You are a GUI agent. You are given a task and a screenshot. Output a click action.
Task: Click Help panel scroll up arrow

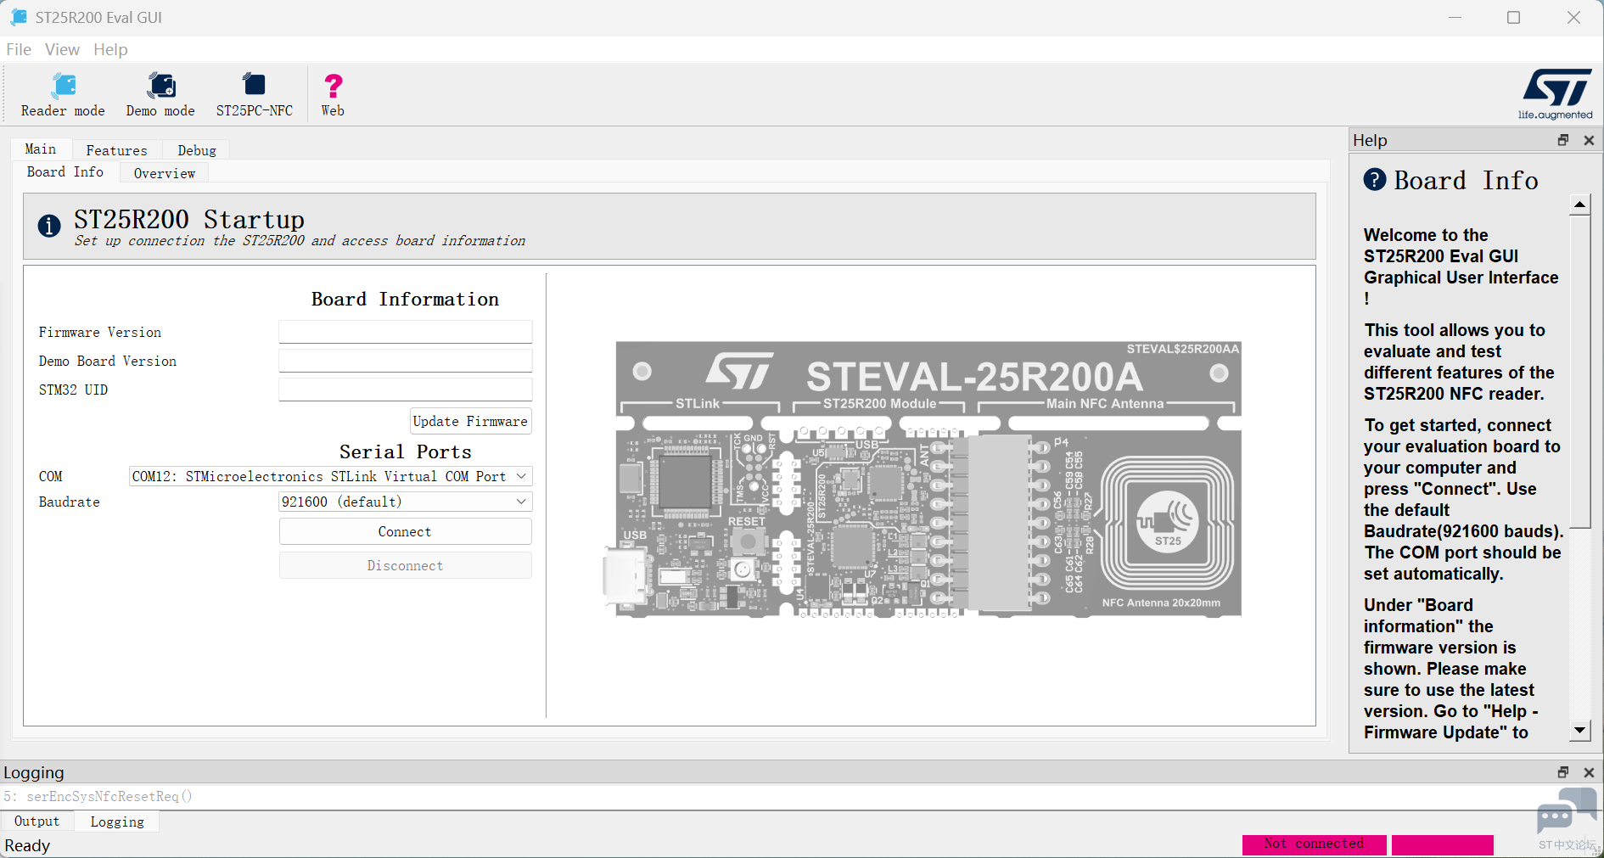[1579, 205]
